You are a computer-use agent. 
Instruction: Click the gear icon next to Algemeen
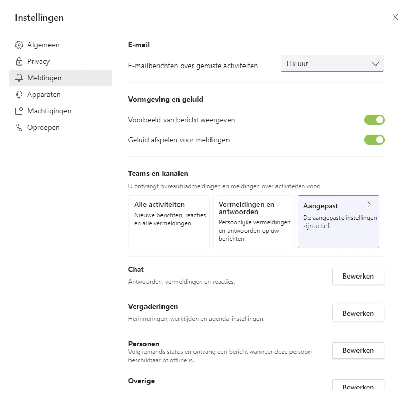(19, 45)
